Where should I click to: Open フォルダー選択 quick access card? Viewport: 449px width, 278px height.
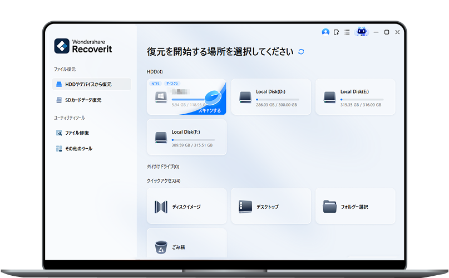pos(356,206)
